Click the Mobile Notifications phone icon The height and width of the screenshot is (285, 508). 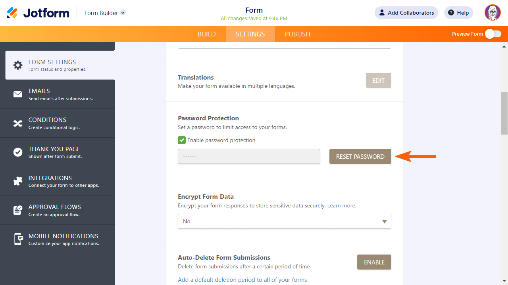click(x=18, y=239)
